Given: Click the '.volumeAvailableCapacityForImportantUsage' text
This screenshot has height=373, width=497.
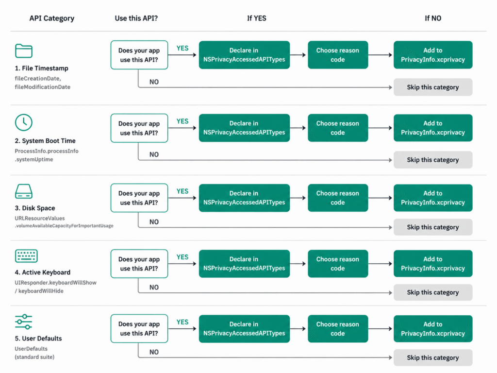Looking at the screenshot, I should pos(64,226).
